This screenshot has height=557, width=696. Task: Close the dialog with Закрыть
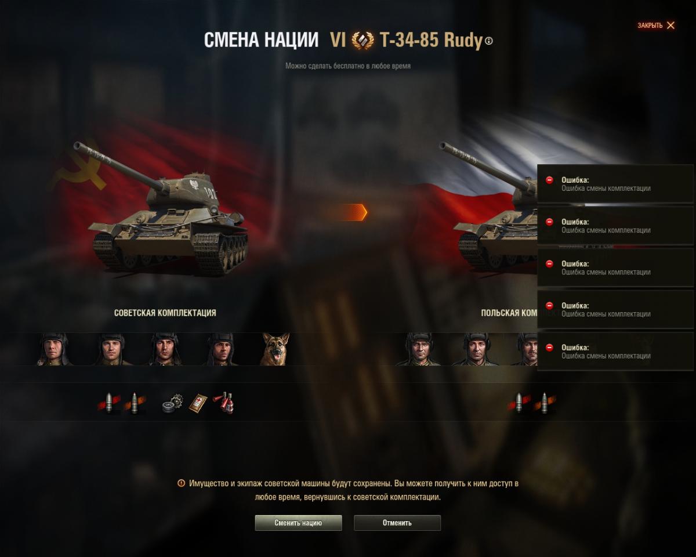coord(656,26)
